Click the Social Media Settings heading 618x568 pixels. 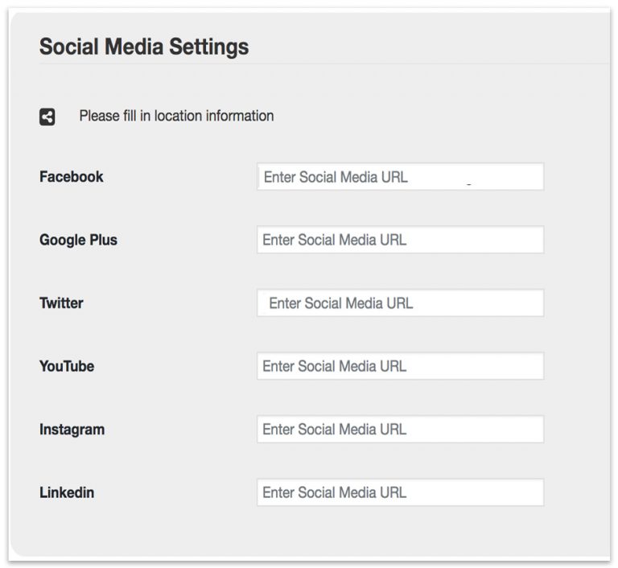click(x=144, y=46)
